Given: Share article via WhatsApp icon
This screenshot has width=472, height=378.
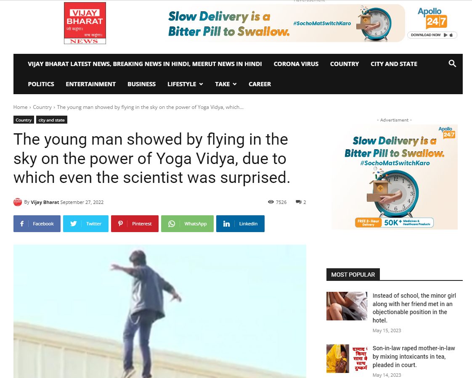Looking at the screenshot, I should tap(172, 224).
